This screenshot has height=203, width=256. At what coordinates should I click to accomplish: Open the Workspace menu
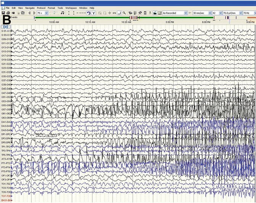tap(71, 8)
